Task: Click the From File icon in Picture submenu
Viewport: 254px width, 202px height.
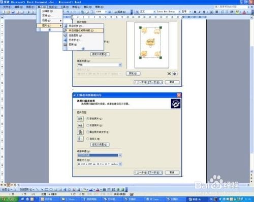Action: tap(65, 26)
